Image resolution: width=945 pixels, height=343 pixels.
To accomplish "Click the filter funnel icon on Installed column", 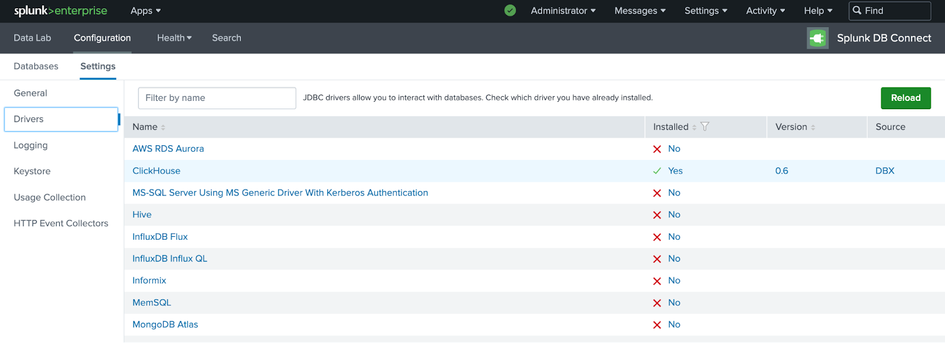I will click(x=705, y=127).
